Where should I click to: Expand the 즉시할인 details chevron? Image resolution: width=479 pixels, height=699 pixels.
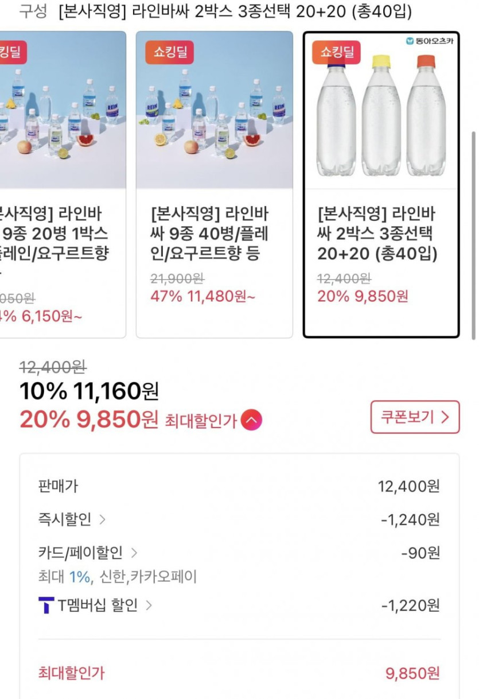pos(103,520)
